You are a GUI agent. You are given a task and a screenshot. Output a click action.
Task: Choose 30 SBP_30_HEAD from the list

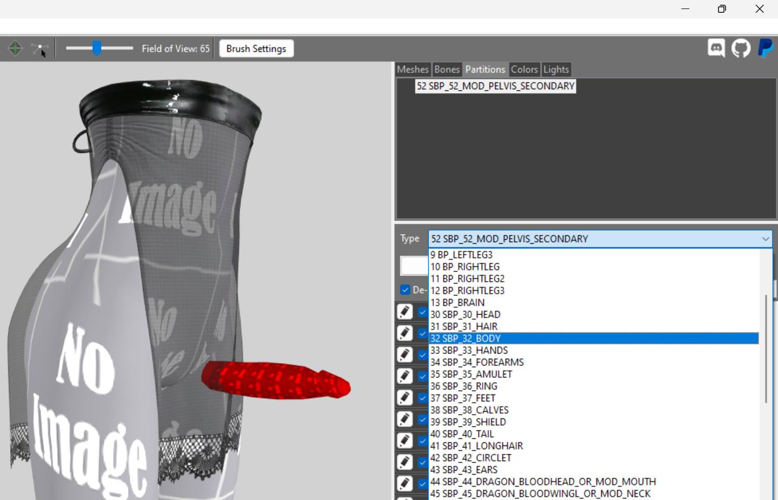(594, 314)
